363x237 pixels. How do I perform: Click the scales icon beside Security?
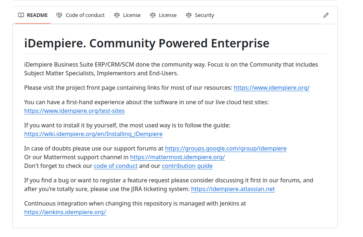189,15
